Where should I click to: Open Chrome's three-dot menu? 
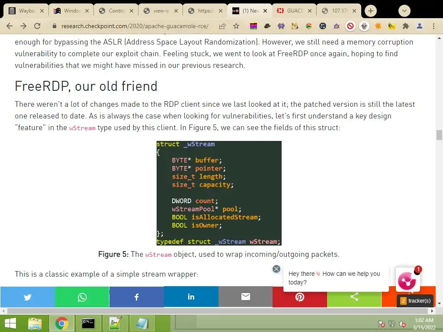433,26
